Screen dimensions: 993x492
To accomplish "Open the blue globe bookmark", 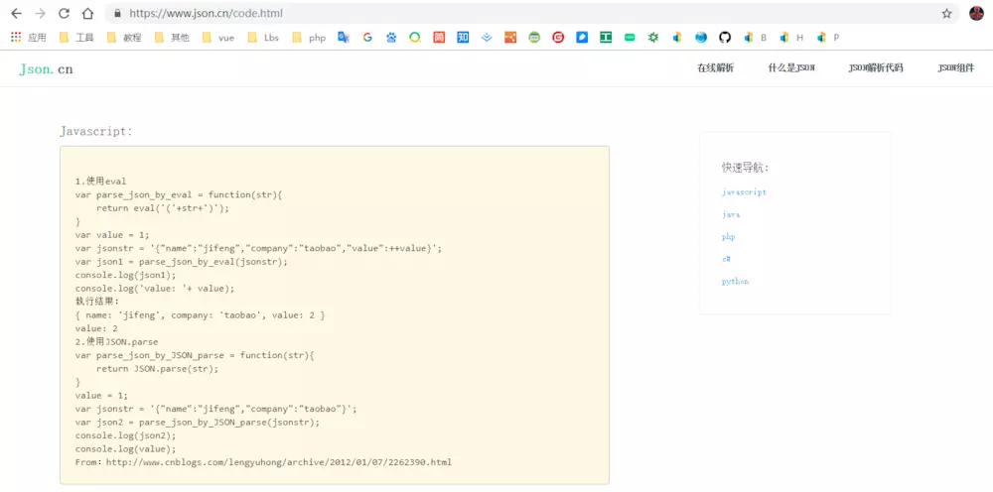I will 701,38.
